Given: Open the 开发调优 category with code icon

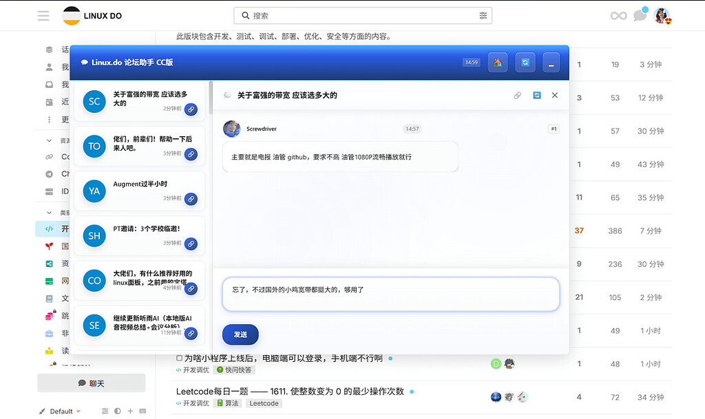Looking at the screenshot, I should (53, 228).
